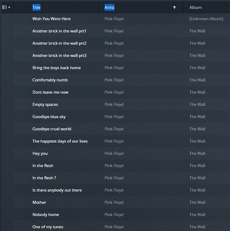The width and height of the screenshot is (230, 231).
Task: Select Goodbye cruel world track
Action: 52,129
